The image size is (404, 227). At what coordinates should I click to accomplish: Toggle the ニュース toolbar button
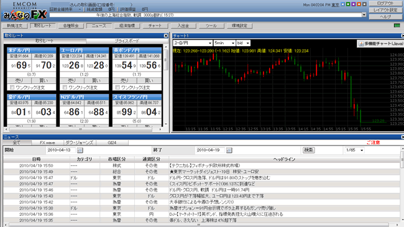[99, 25]
